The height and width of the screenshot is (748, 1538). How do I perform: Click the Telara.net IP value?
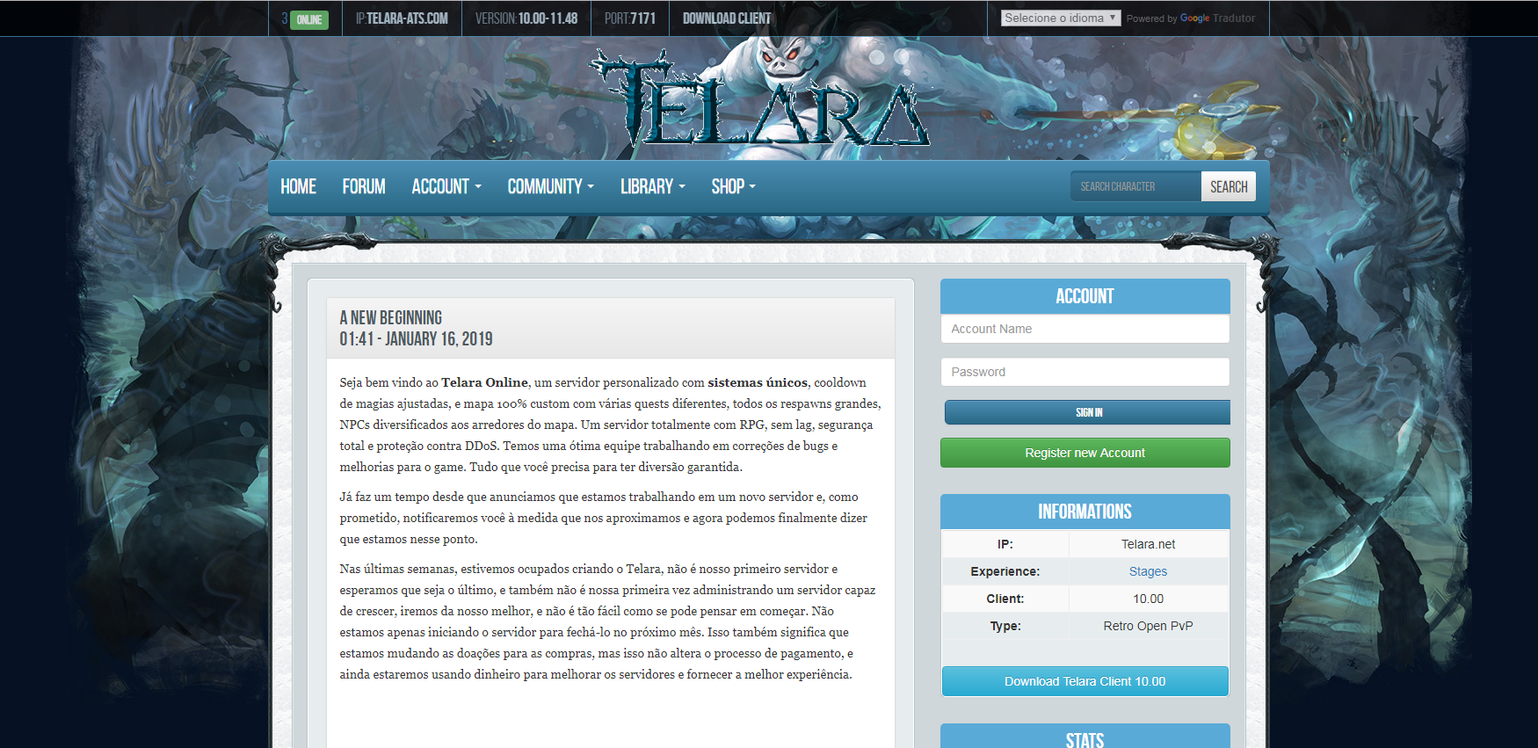1148,544
